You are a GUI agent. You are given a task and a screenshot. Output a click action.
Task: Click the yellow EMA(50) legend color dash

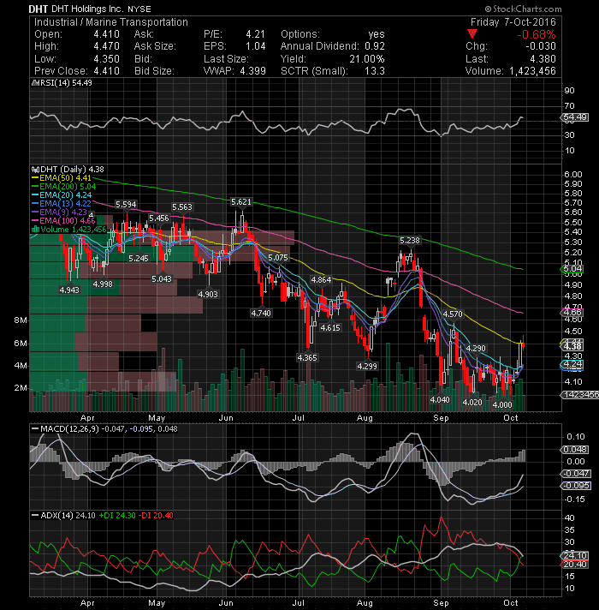click(x=35, y=178)
